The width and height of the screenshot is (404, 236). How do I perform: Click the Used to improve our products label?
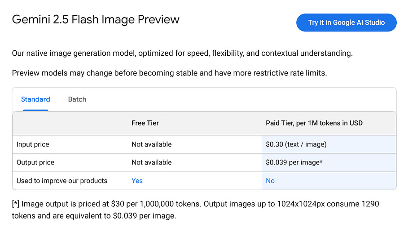pos(62,181)
